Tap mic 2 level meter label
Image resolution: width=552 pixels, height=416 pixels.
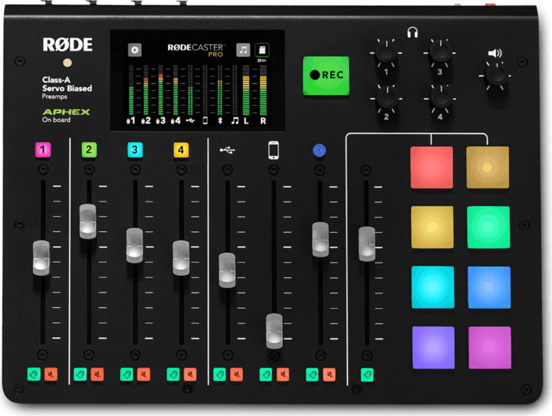click(x=146, y=121)
